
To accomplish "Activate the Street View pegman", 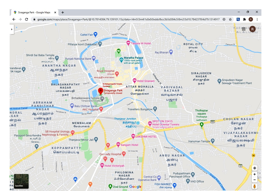I will pyautogui.click(x=254, y=186).
